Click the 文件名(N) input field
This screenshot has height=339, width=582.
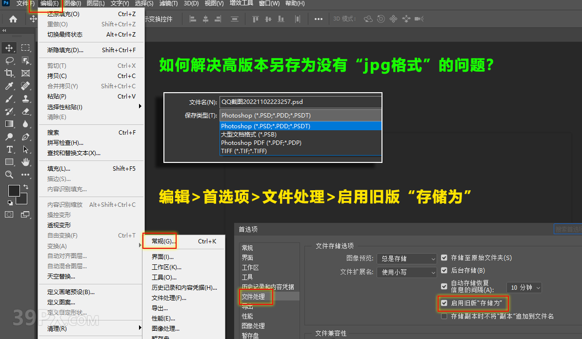[x=301, y=102]
